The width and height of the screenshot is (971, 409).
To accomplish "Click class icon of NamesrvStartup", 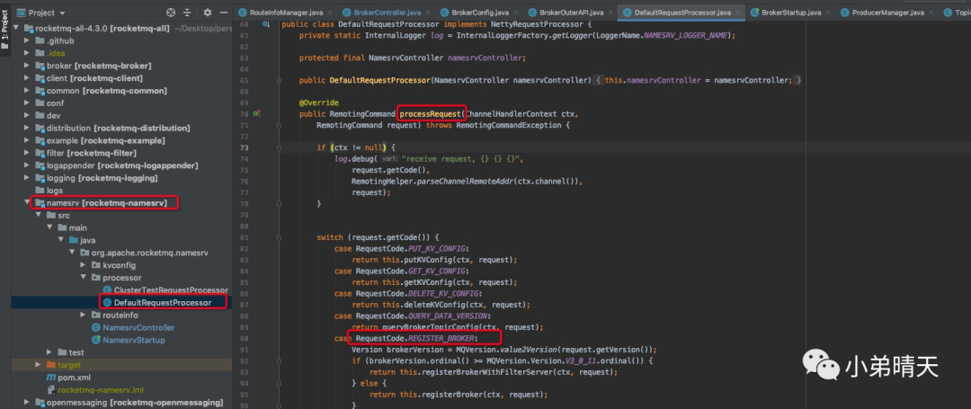I will coord(96,340).
